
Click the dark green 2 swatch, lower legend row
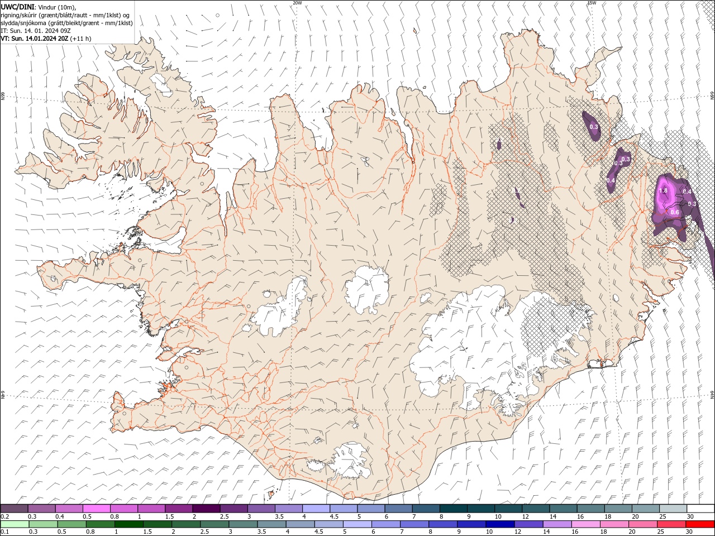point(185,524)
